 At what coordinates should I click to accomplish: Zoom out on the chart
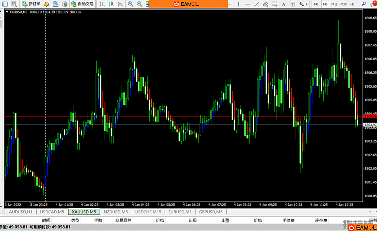coord(139,4)
